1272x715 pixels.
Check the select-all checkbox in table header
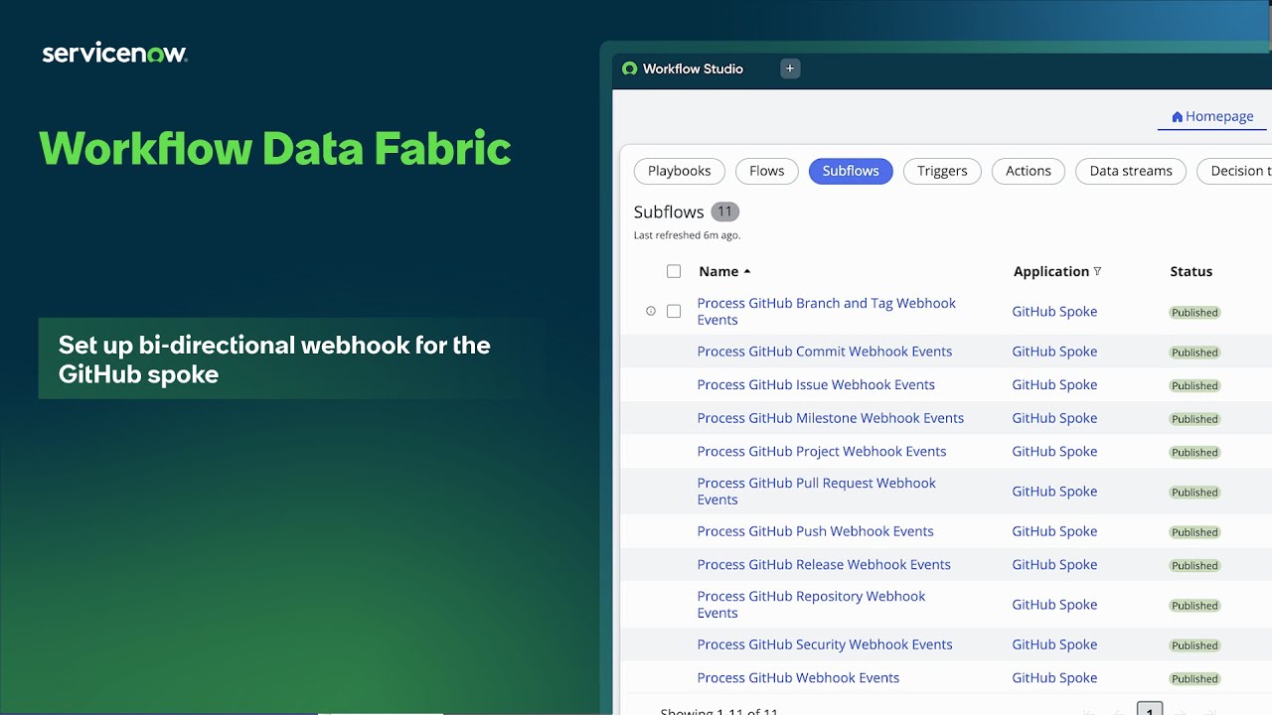674,271
